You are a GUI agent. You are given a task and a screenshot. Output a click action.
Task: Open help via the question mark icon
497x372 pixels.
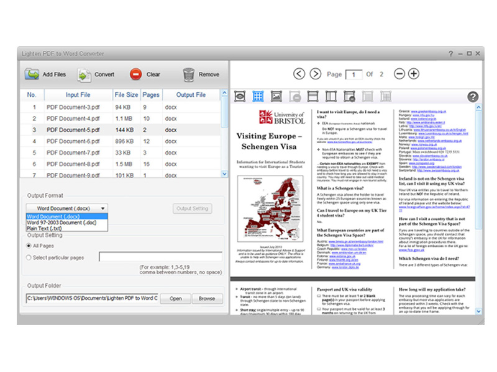(473, 96)
